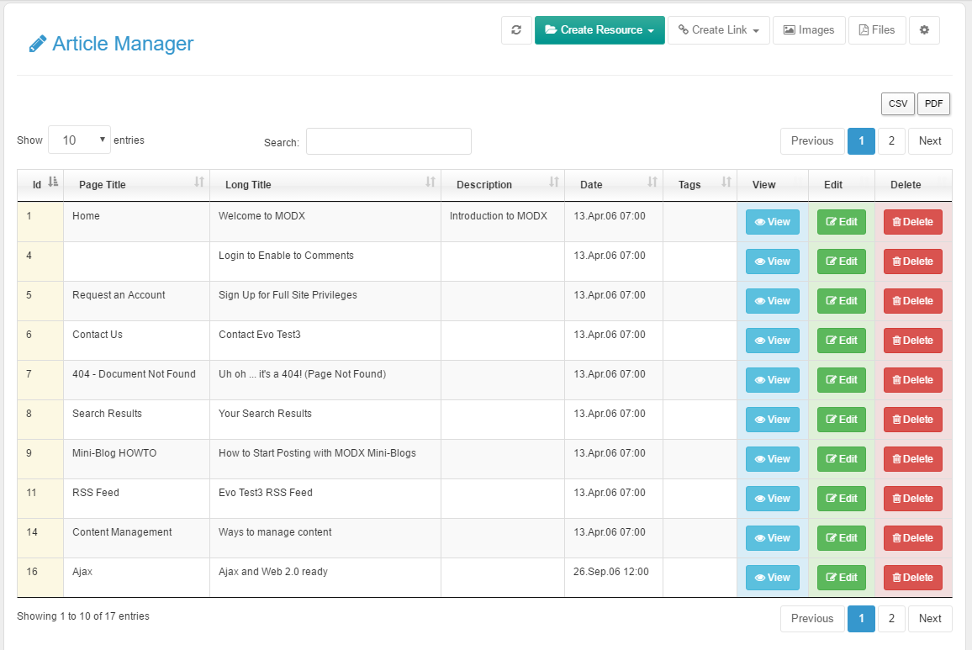Viewport: 972px width, 650px height.
Task: Edit the Mini-Blog HOWTO article
Action: click(x=841, y=459)
